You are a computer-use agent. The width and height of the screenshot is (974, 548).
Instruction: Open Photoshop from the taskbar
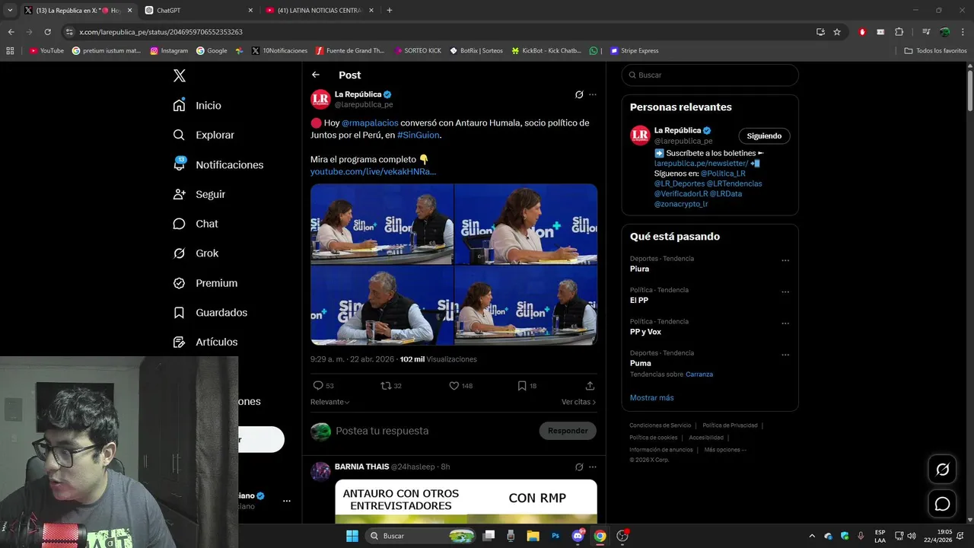pos(555,536)
